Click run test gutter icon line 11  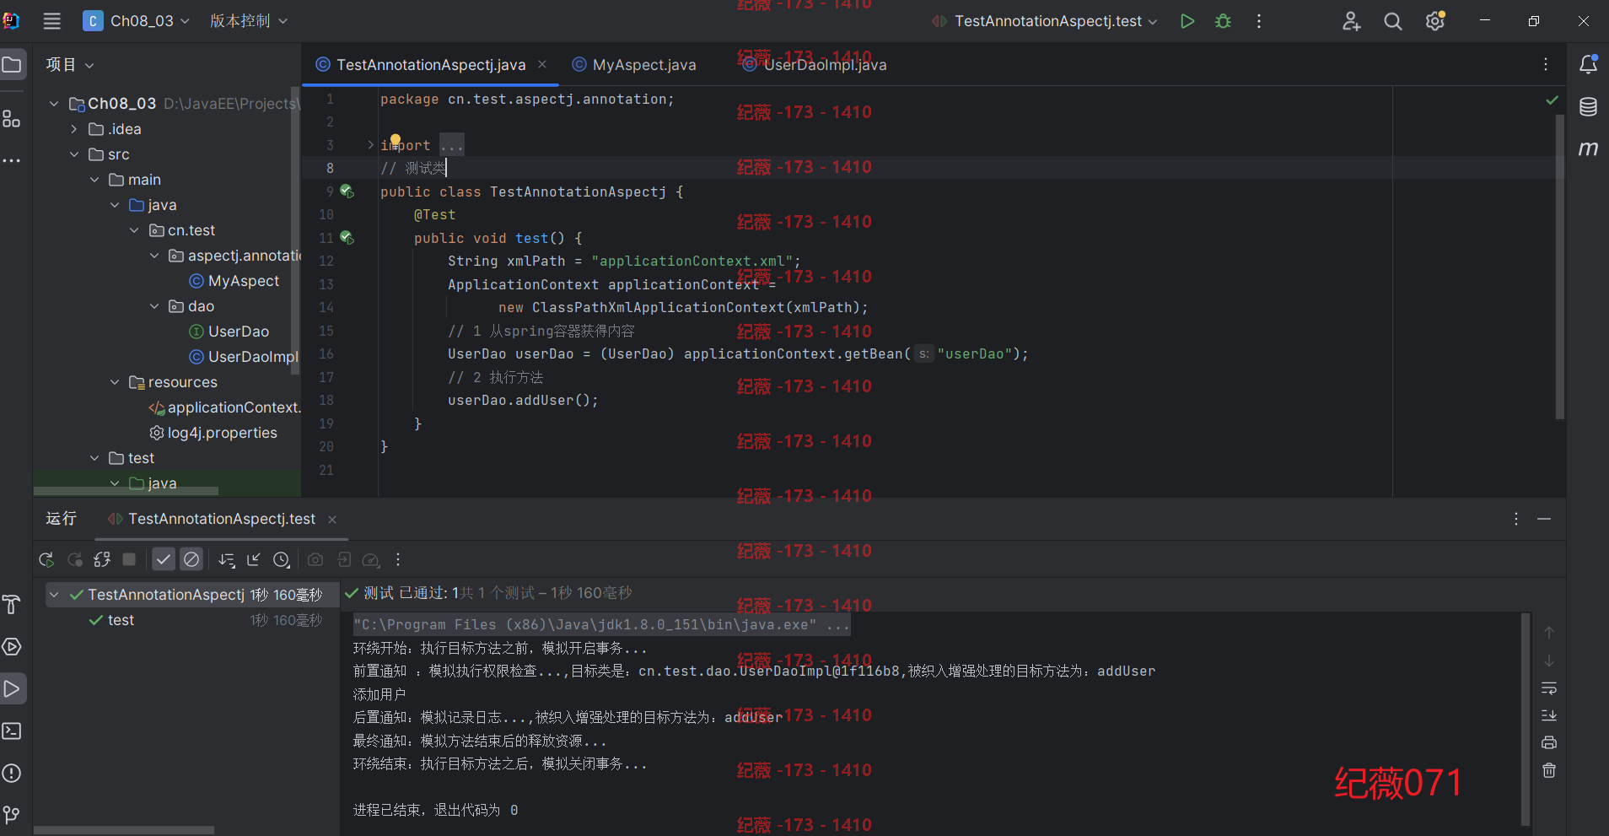point(347,238)
